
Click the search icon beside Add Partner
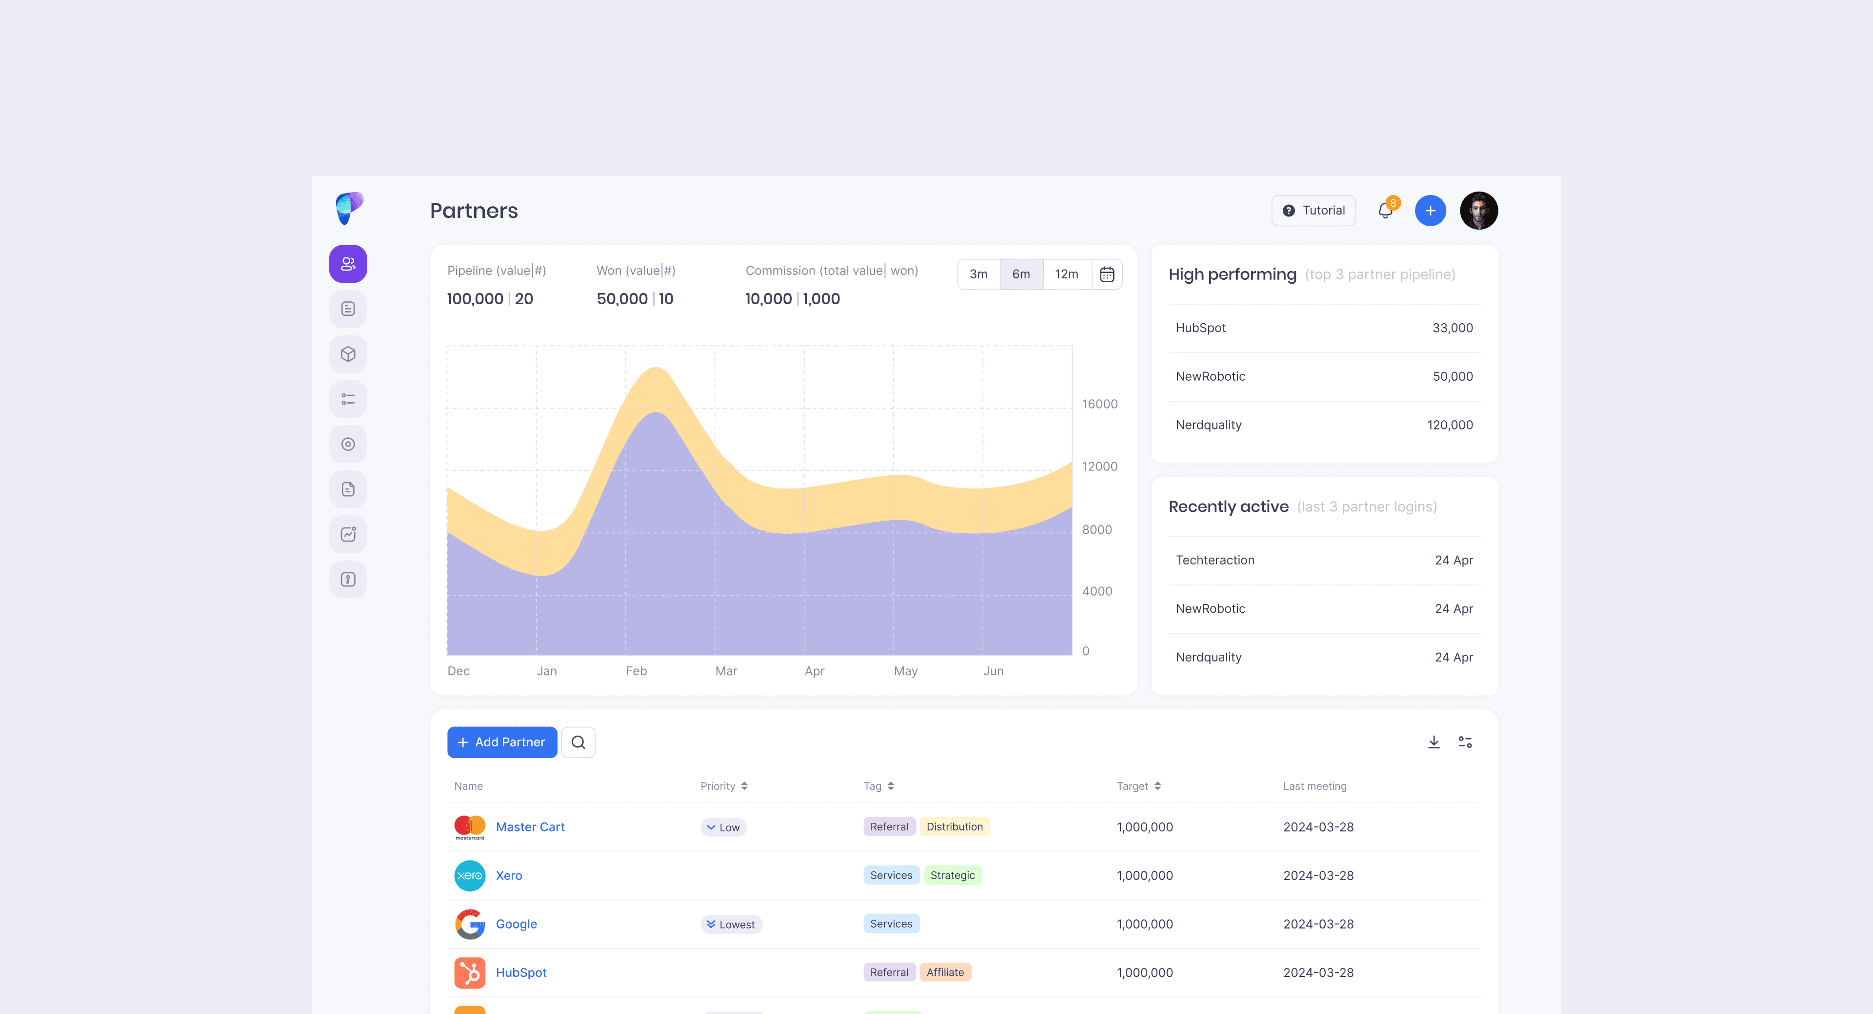coord(578,742)
